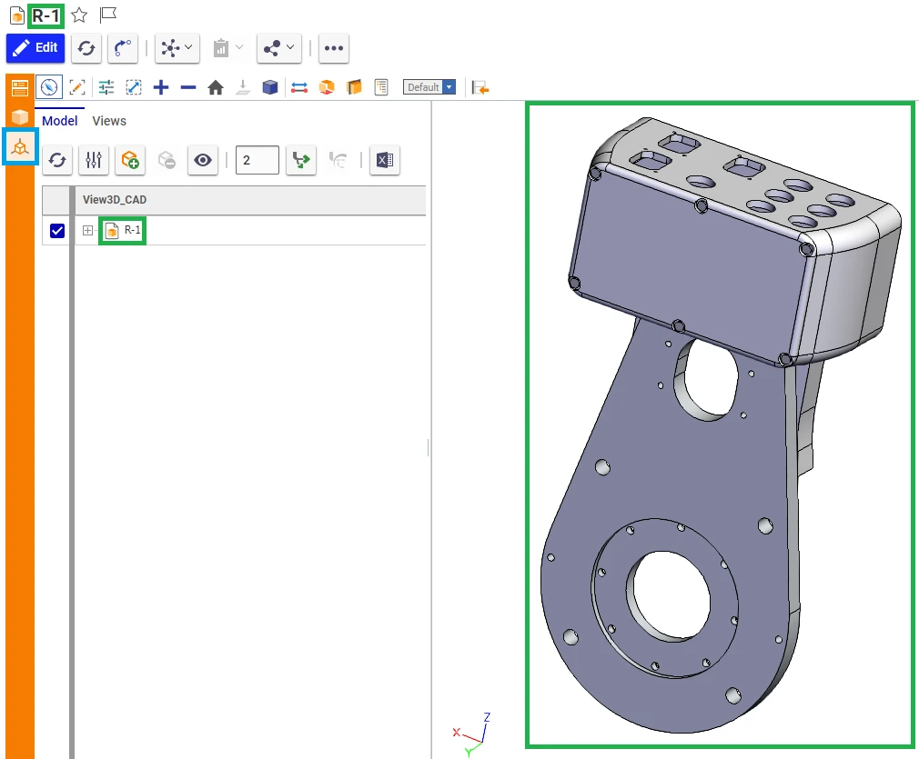919x759 pixels.
Task: Click the document icon before R-1 title
Action: pyautogui.click(x=17, y=15)
